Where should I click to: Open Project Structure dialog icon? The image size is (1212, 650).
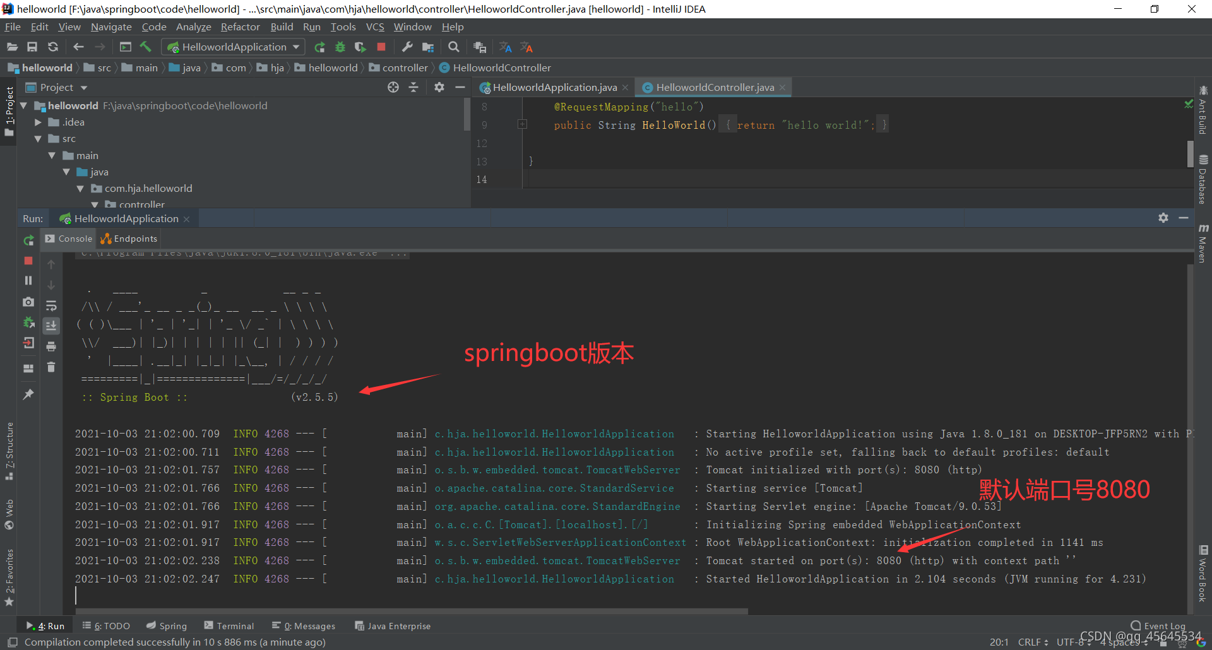coord(428,47)
